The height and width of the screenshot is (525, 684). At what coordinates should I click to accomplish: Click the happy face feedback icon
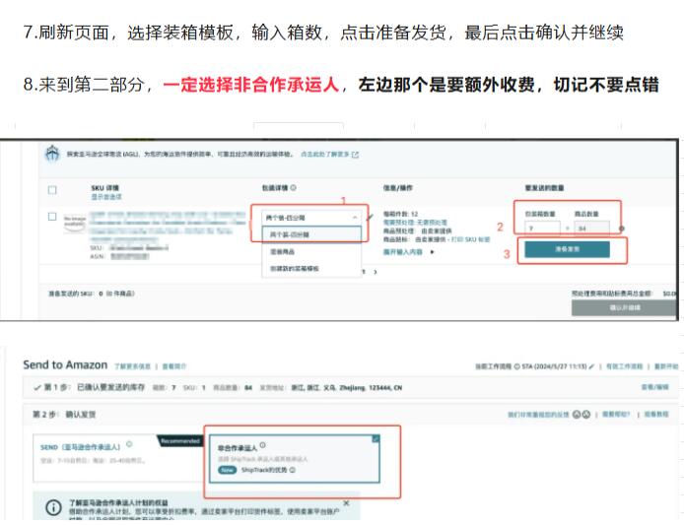(x=577, y=415)
